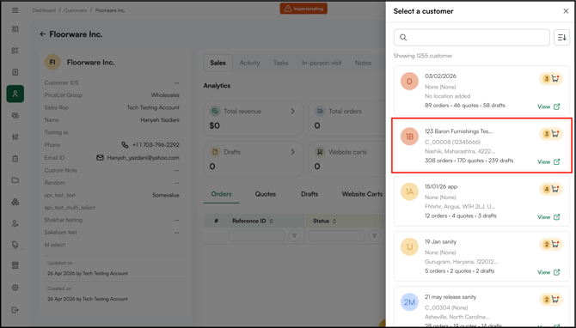Screen dimensions: 576x328
Task: Switch to the Sales tab
Action: coord(218,63)
